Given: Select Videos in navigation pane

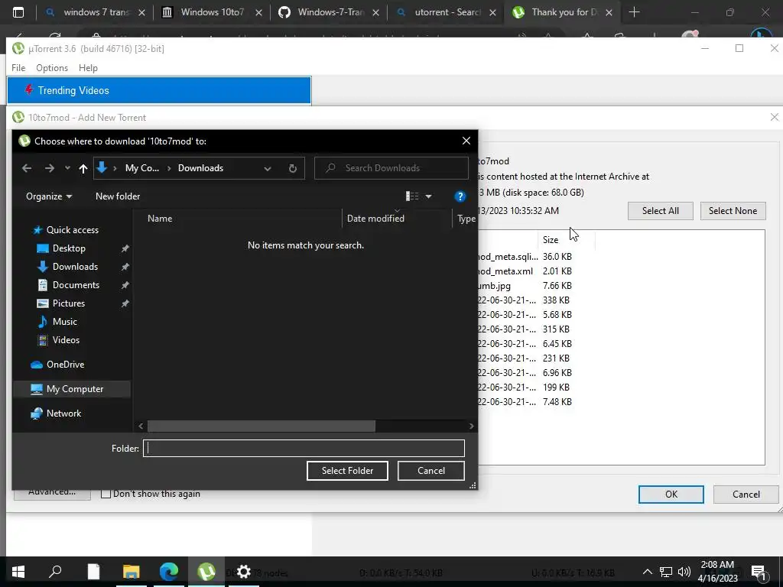Looking at the screenshot, I should (x=66, y=340).
